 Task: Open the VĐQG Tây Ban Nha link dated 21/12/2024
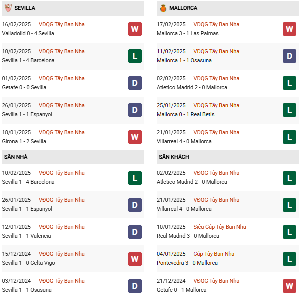[x=216, y=281]
